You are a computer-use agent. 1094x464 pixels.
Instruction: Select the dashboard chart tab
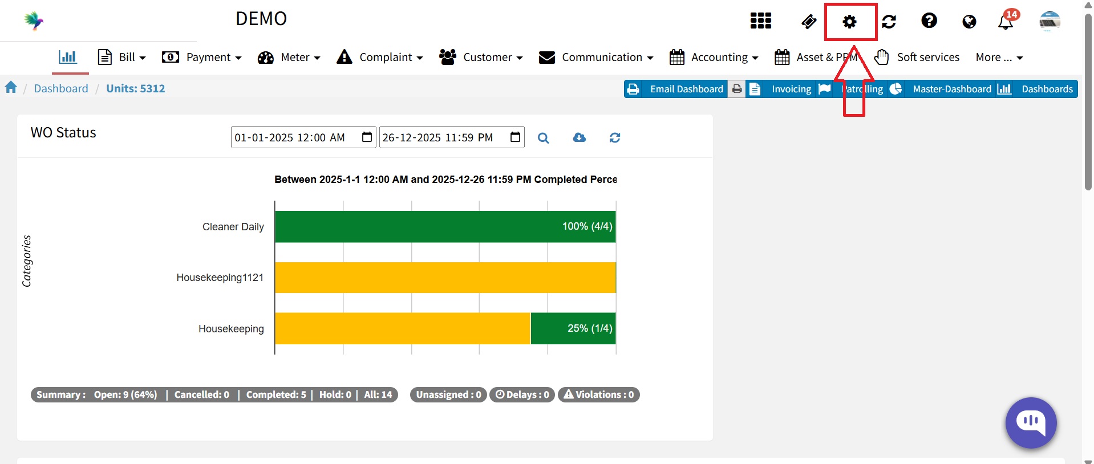[68, 57]
